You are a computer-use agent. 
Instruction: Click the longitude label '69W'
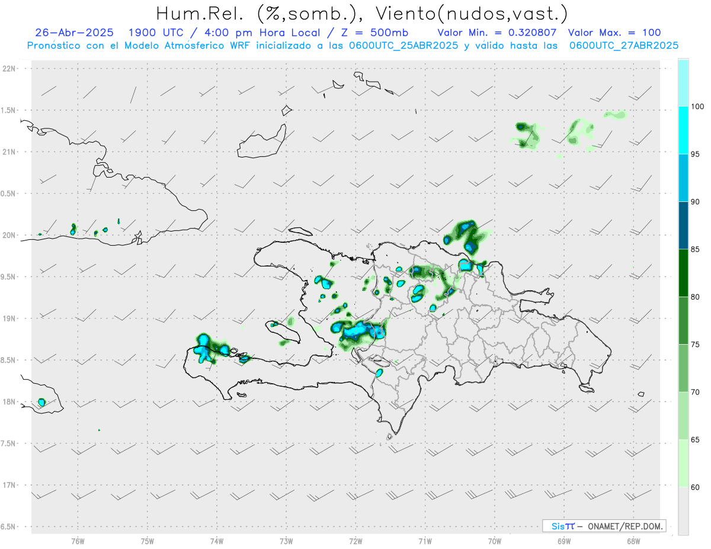pyautogui.click(x=564, y=541)
